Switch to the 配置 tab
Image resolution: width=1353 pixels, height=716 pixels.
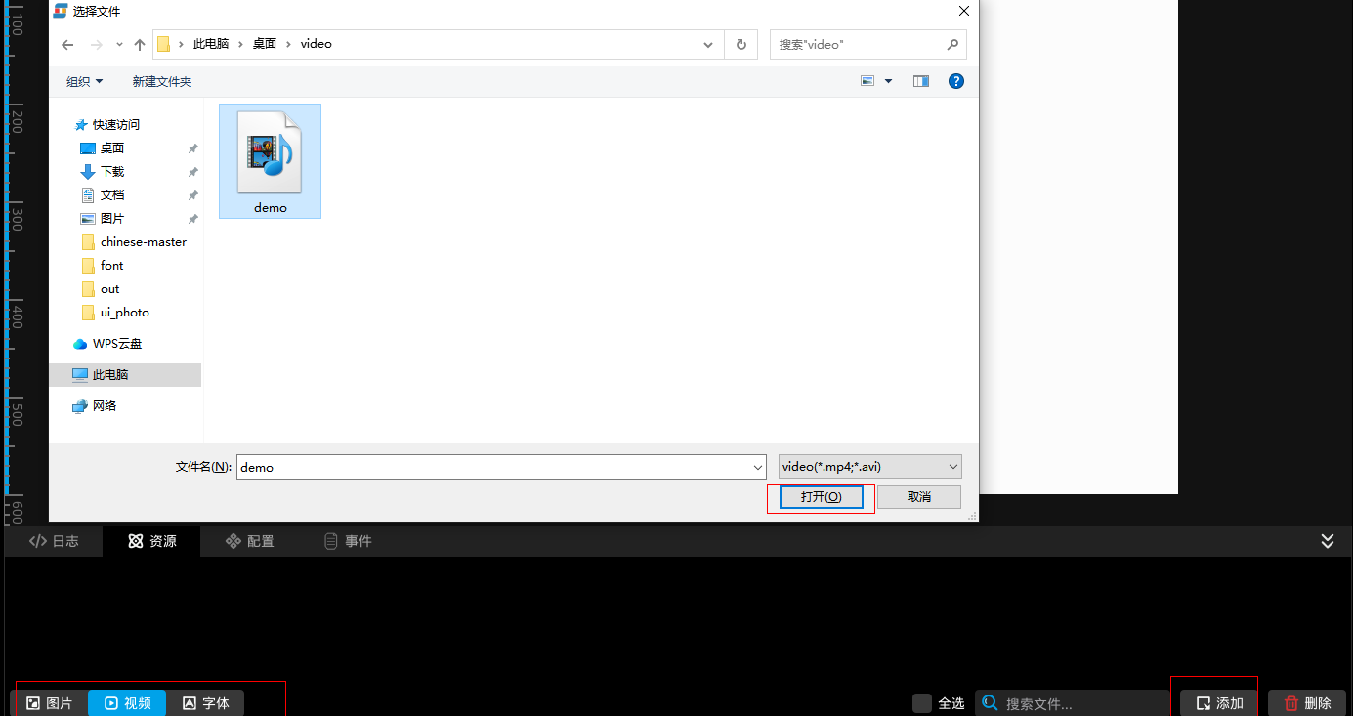click(x=250, y=541)
